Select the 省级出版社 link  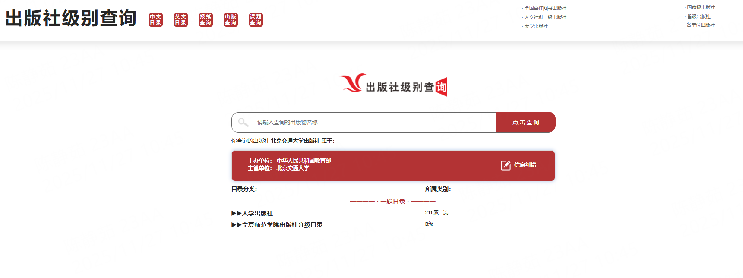pyautogui.click(x=699, y=16)
